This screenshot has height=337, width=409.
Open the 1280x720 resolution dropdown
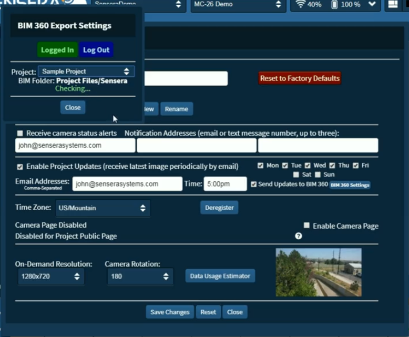[x=51, y=277]
